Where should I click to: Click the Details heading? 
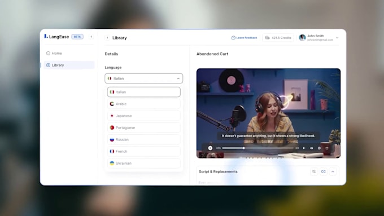pyautogui.click(x=111, y=54)
